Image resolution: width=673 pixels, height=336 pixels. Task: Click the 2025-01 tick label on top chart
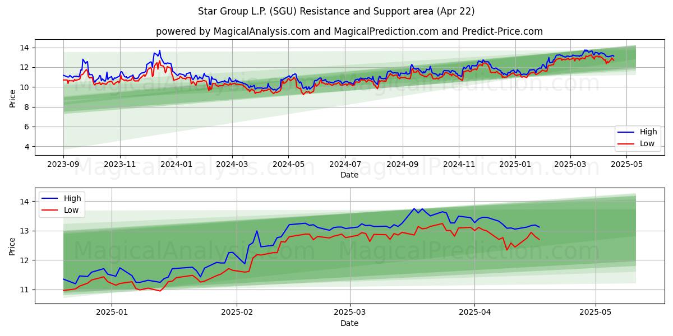tap(515, 165)
